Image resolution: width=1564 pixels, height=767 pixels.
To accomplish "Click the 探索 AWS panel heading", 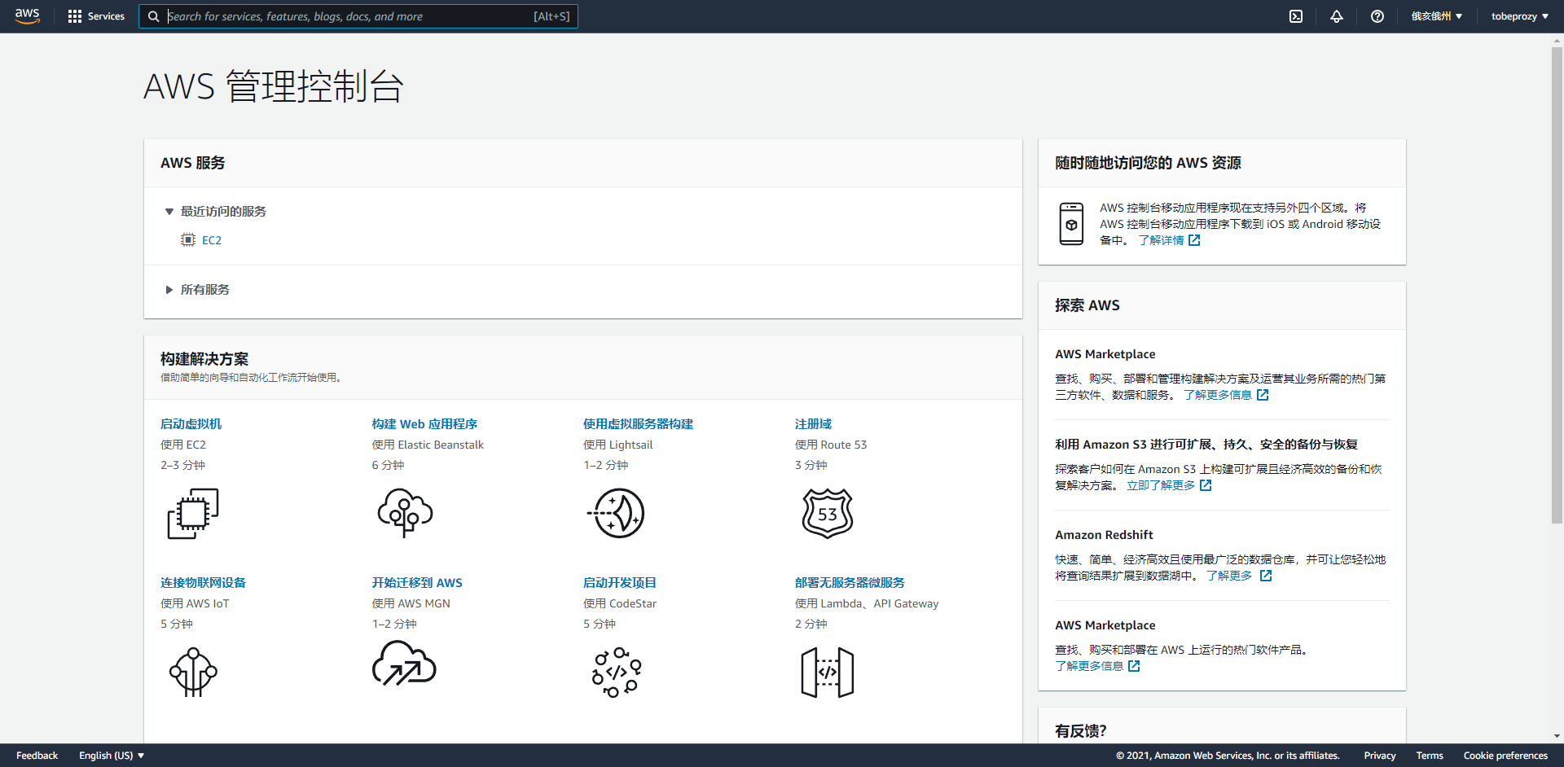I will coord(1087,305).
